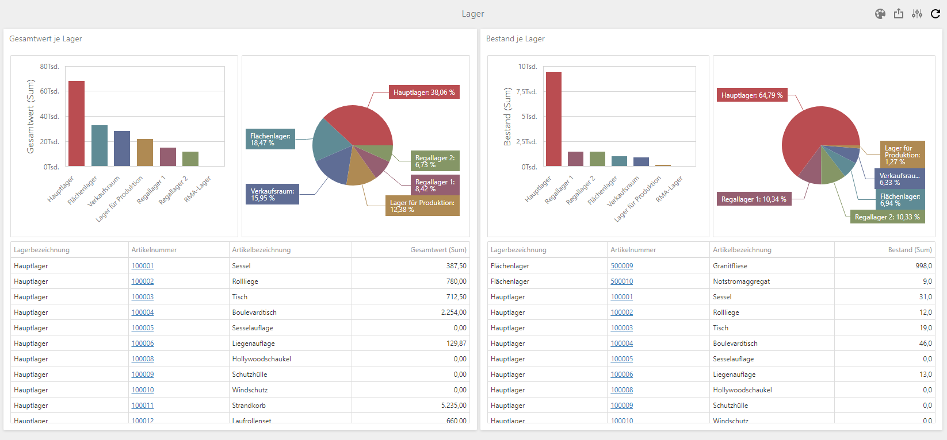This screenshot has height=440, width=947.
Task: Click Artikelbezeichnung header in the Gesamtwert table
Action: point(261,250)
